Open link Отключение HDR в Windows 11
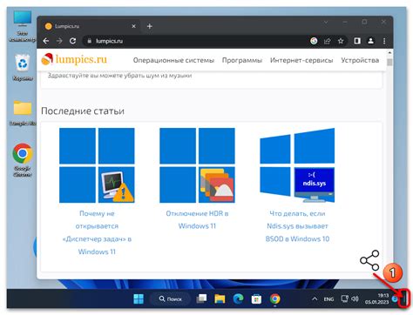Image resolution: width=413 pixels, height=315 pixels. click(197, 220)
